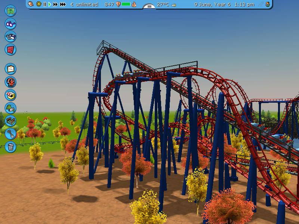Open file and game options menu
Image resolution: width=299 pixels, height=224 pixels.
tap(10, 37)
